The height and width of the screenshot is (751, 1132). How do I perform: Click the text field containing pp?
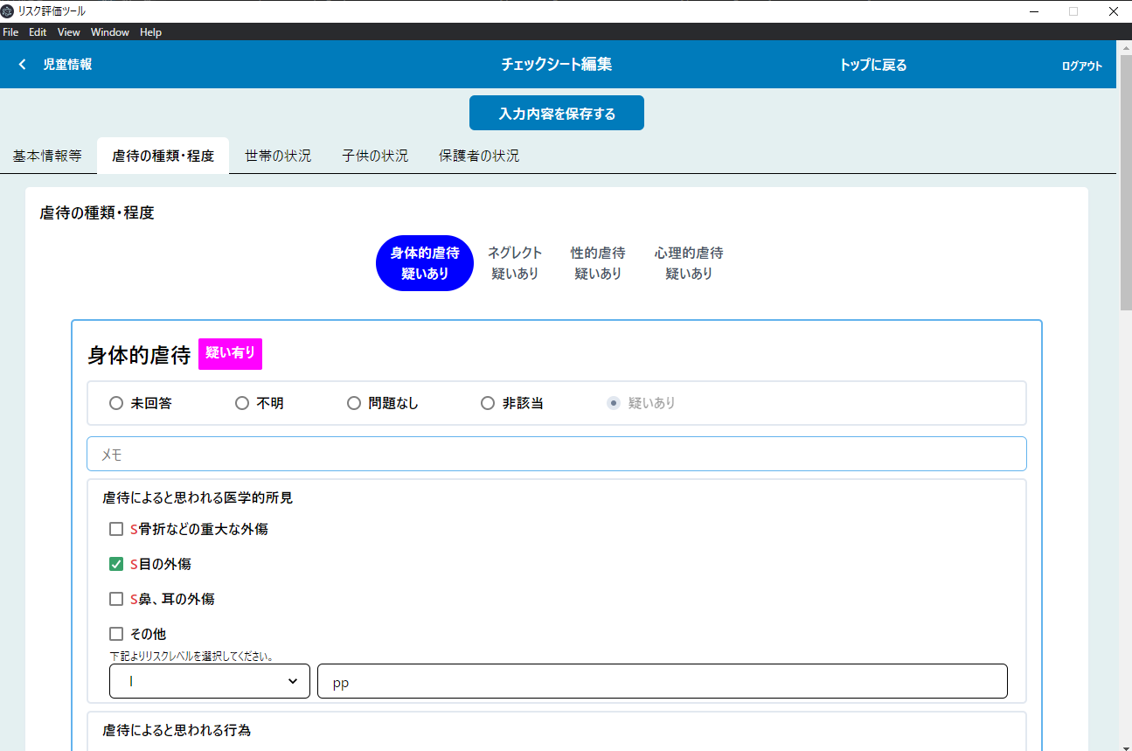(x=663, y=681)
